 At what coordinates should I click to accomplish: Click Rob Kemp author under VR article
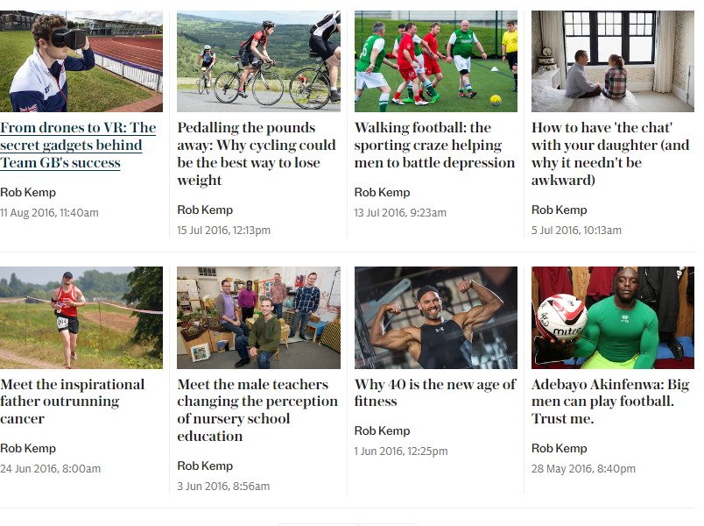click(x=28, y=192)
